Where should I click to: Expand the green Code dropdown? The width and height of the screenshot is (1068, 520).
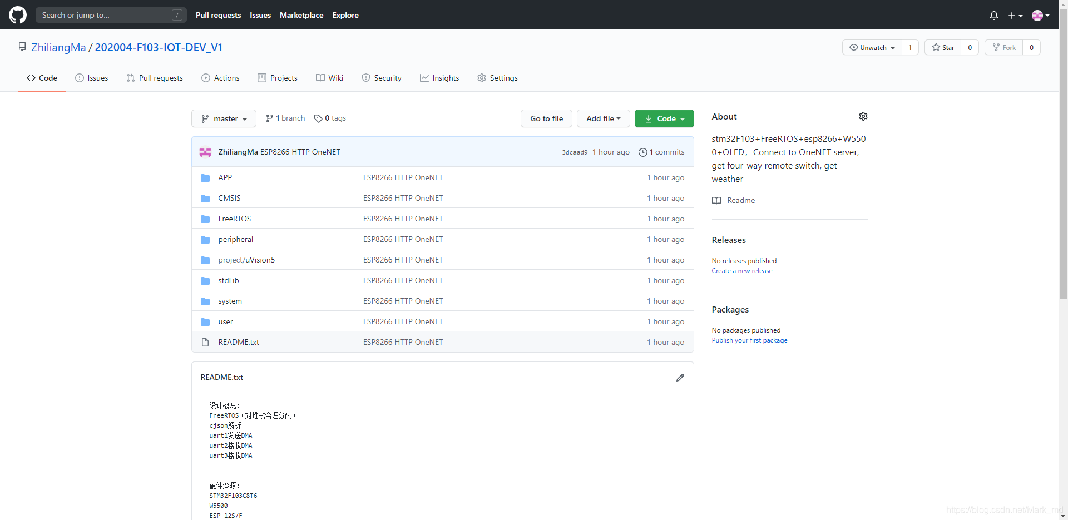pyautogui.click(x=664, y=118)
